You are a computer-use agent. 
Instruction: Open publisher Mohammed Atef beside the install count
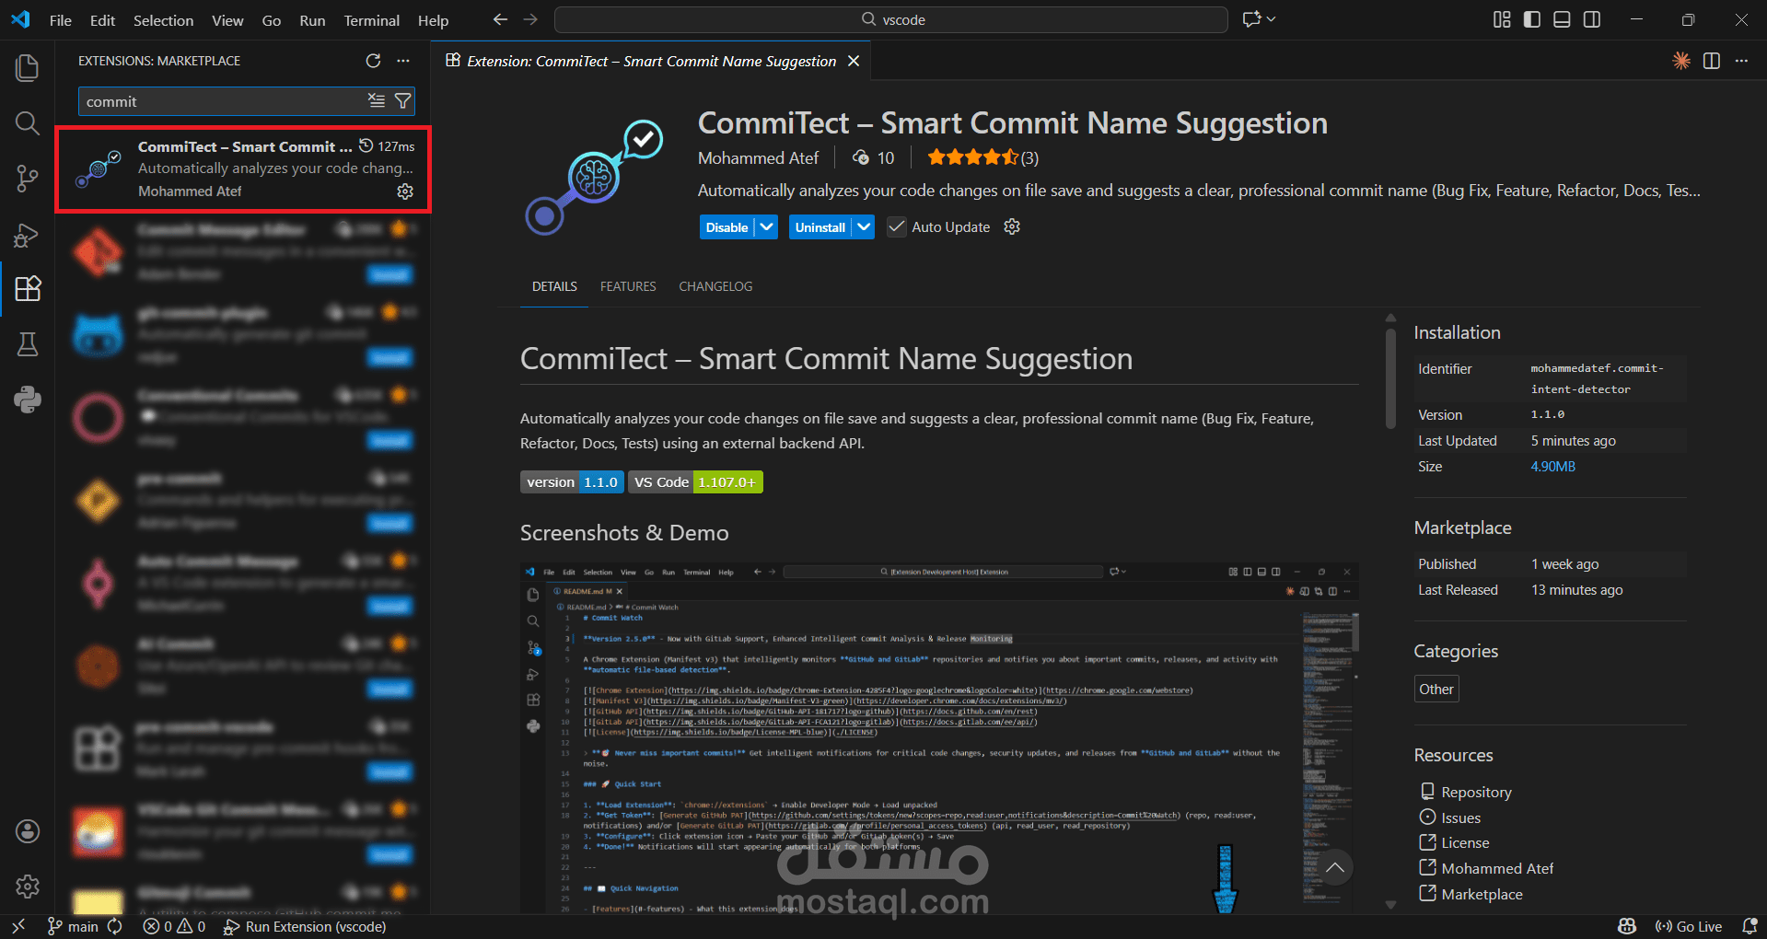(758, 157)
